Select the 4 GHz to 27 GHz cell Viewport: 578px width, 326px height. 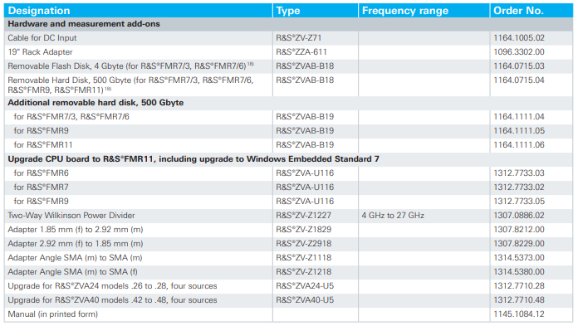click(393, 216)
